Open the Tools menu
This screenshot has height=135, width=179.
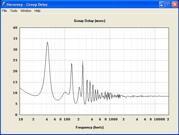14,11
